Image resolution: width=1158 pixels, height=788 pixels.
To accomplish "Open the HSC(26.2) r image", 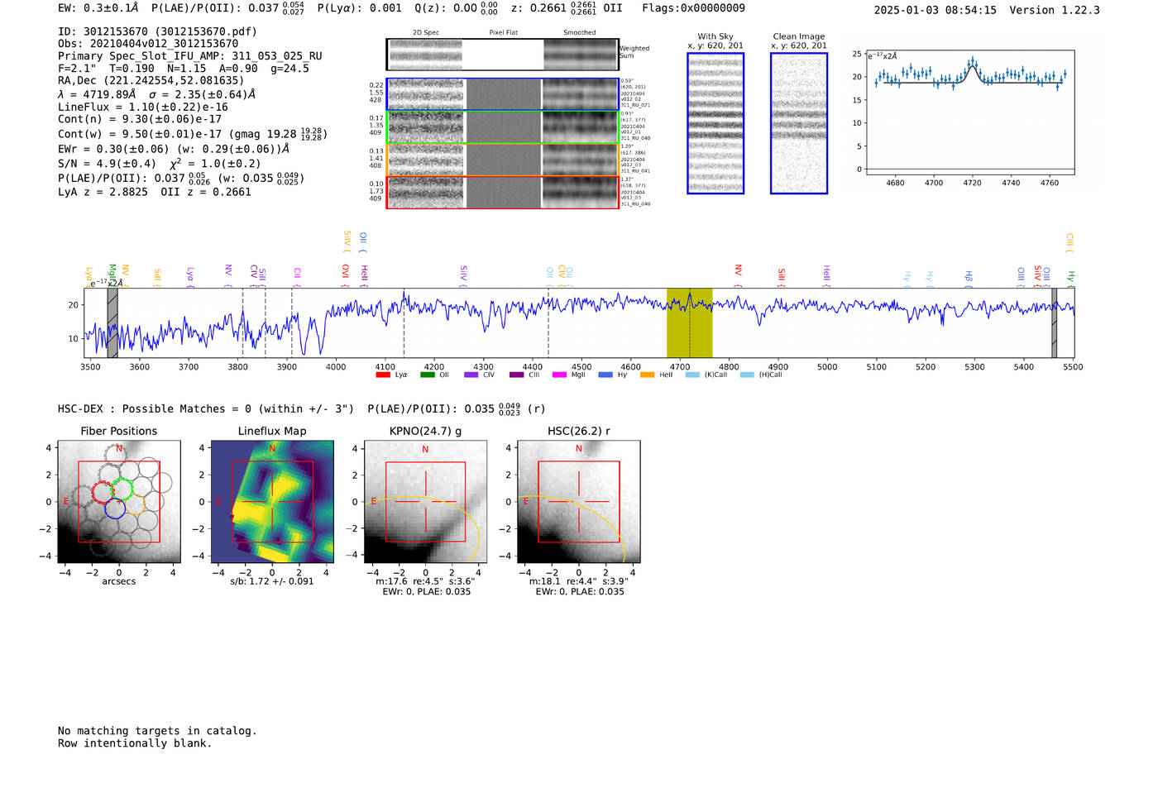I will 578,502.
